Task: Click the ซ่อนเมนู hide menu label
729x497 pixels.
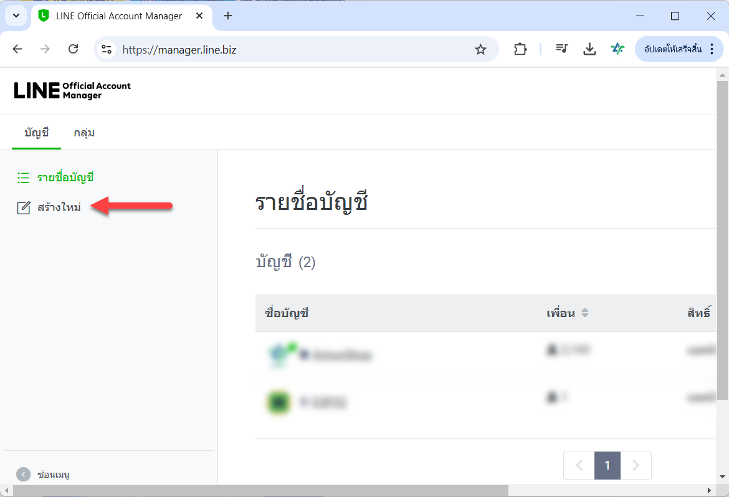Action: click(x=54, y=475)
